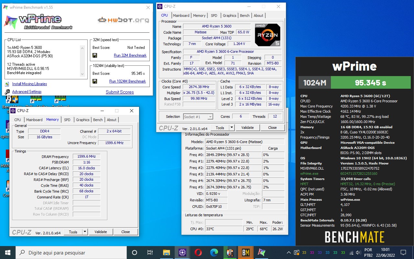
Task: Open File Explorer from the taskbar
Action: tap(166, 253)
